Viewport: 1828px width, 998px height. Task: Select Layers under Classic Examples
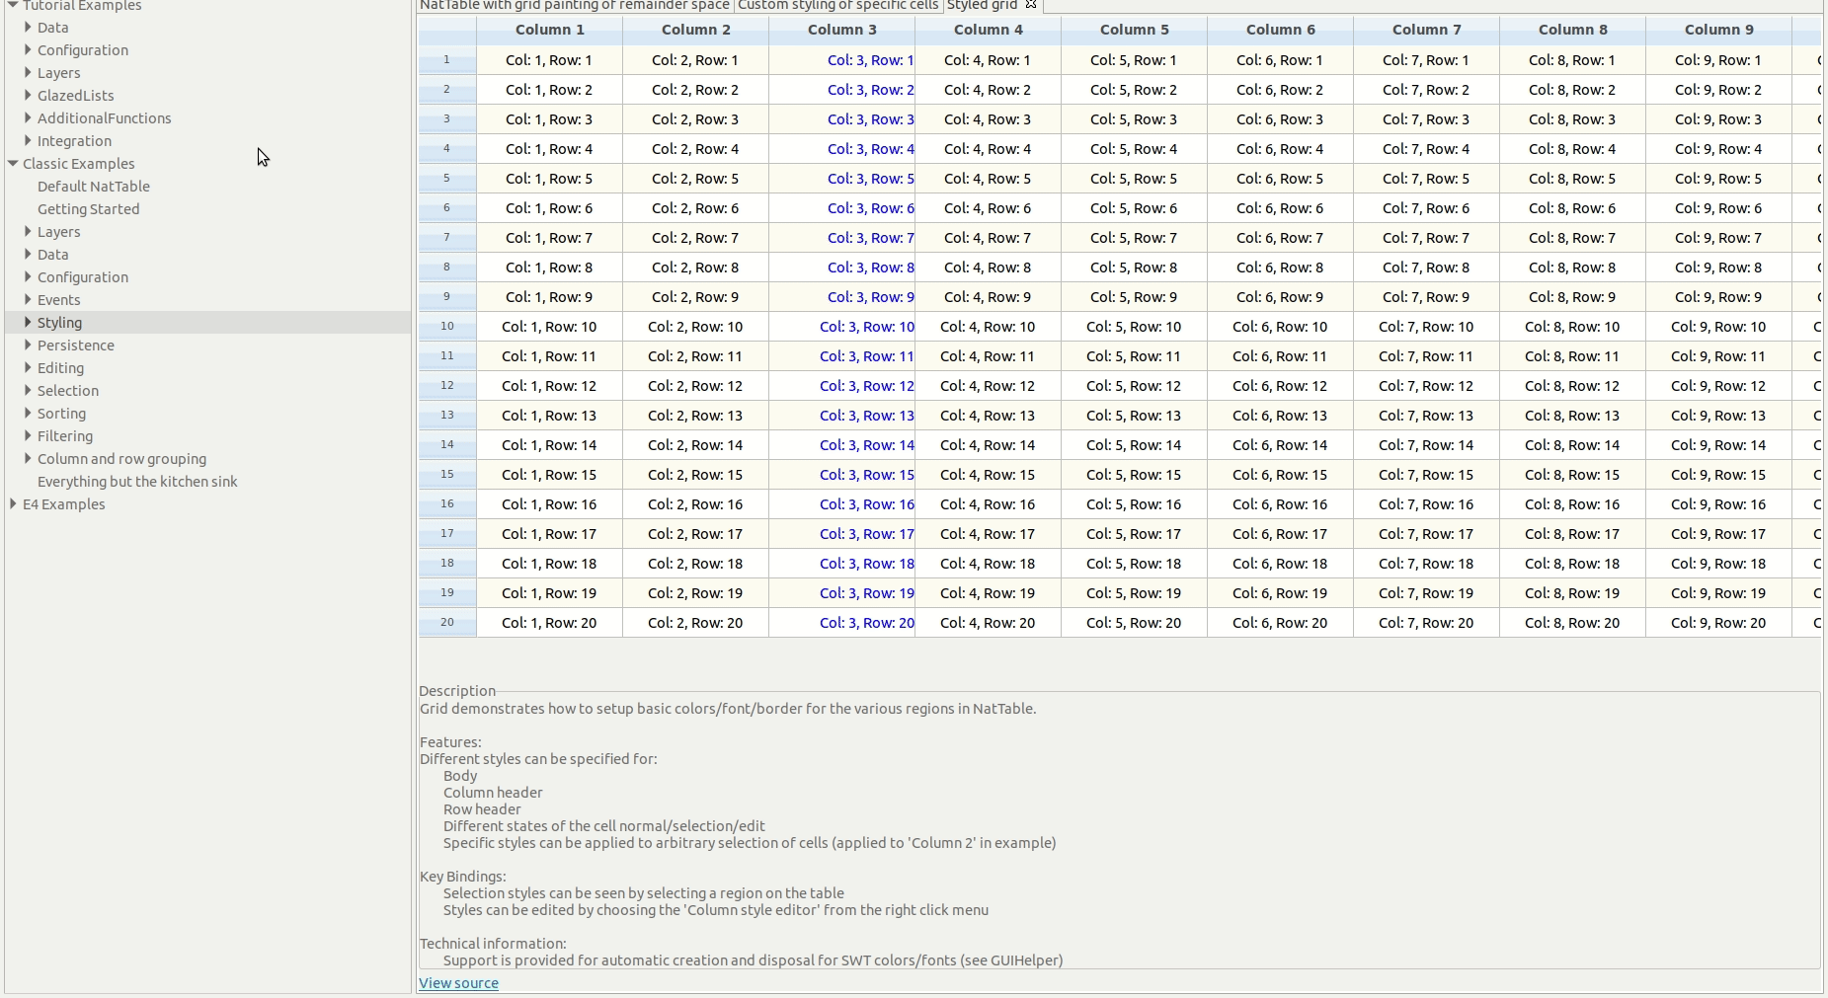click(59, 232)
